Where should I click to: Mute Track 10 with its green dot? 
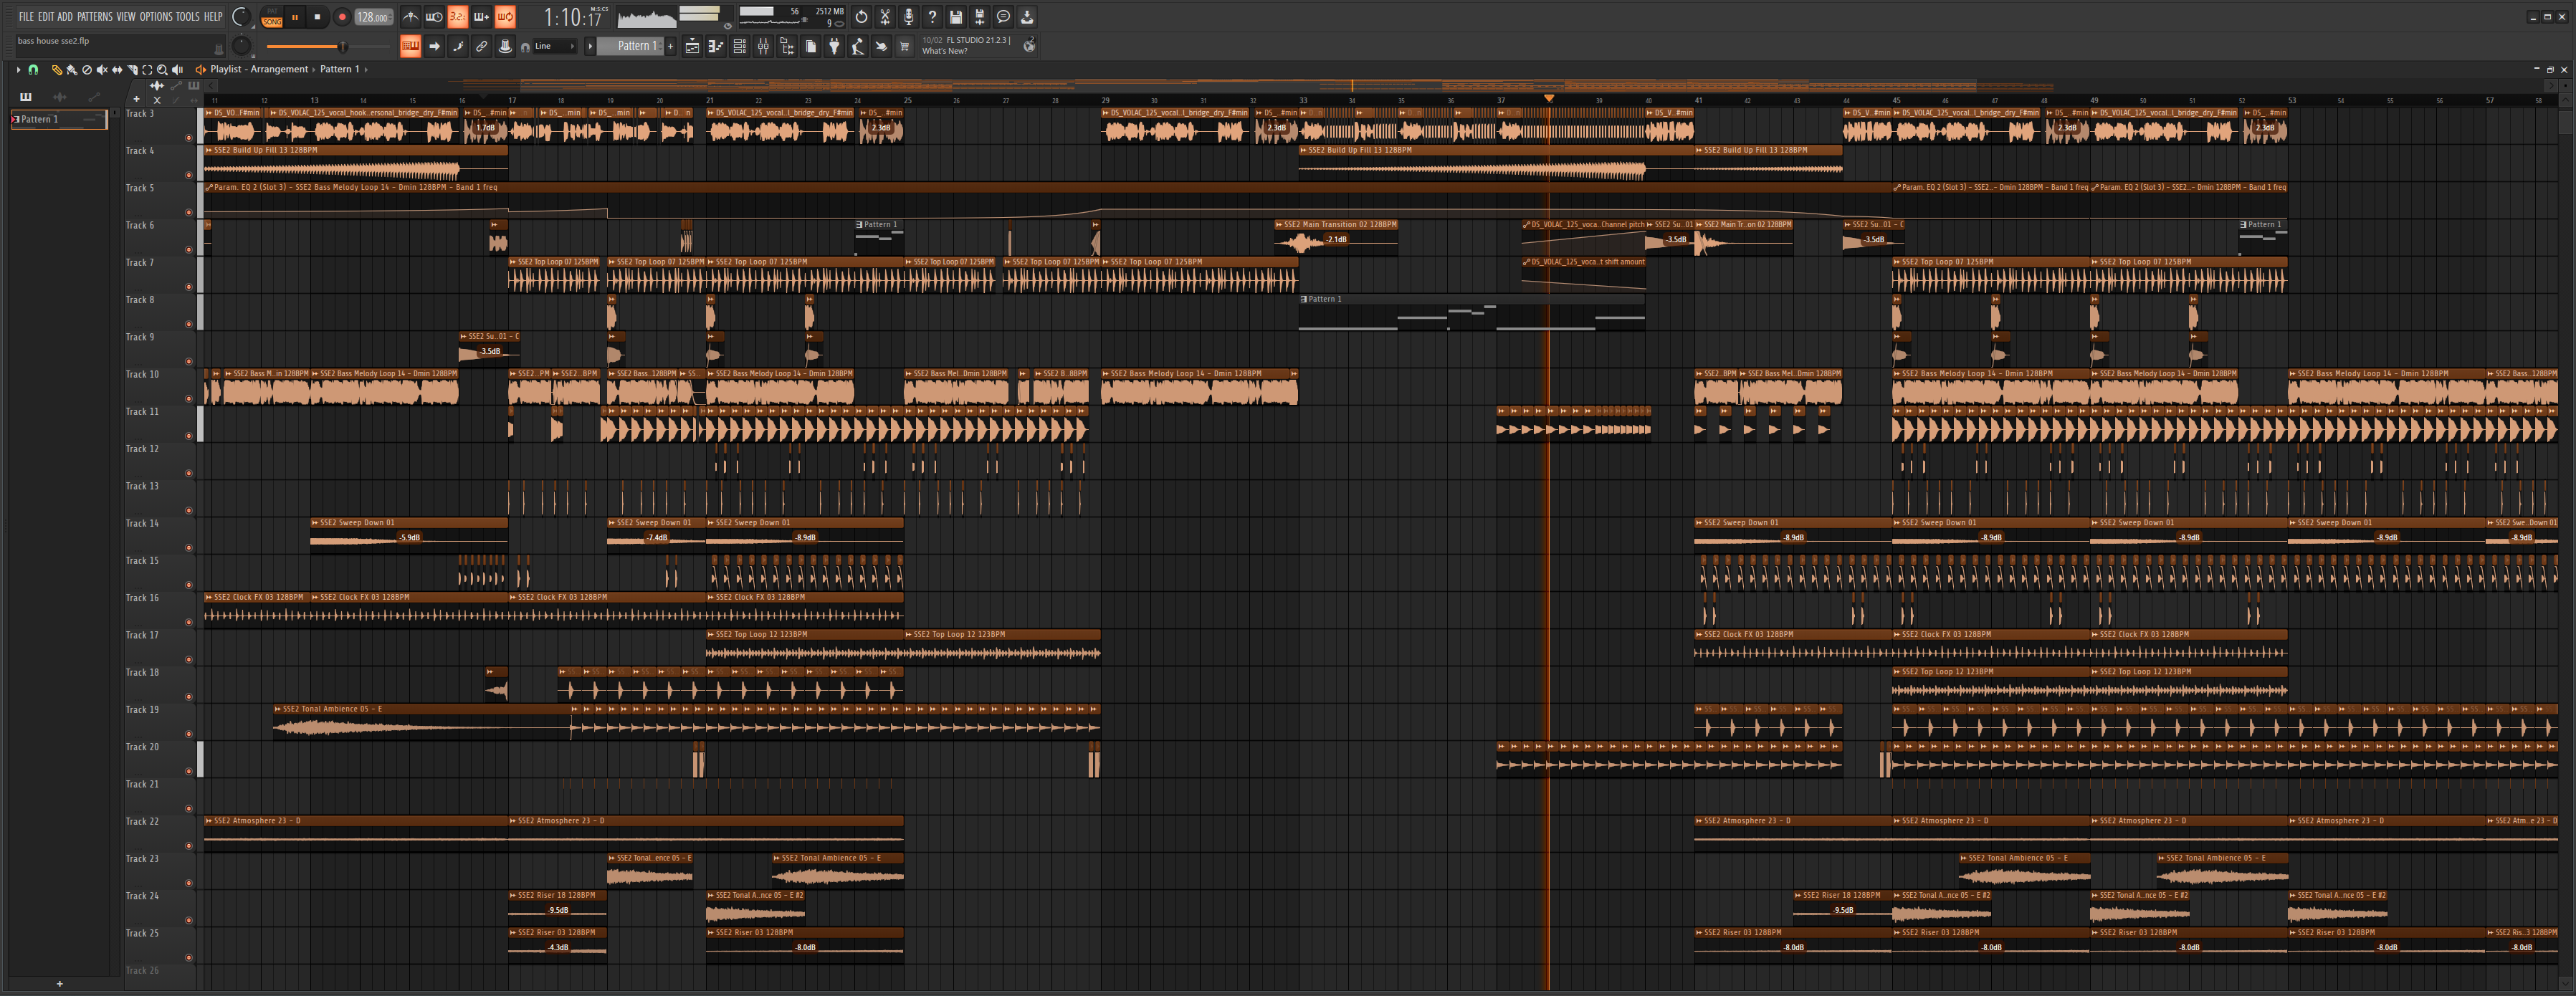point(188,398)
